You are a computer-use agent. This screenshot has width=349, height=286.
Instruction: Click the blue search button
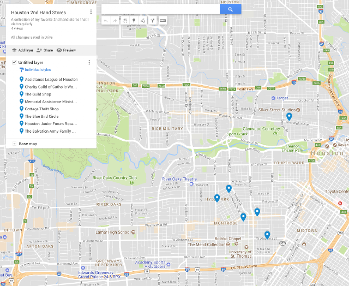tap(230, 9)
